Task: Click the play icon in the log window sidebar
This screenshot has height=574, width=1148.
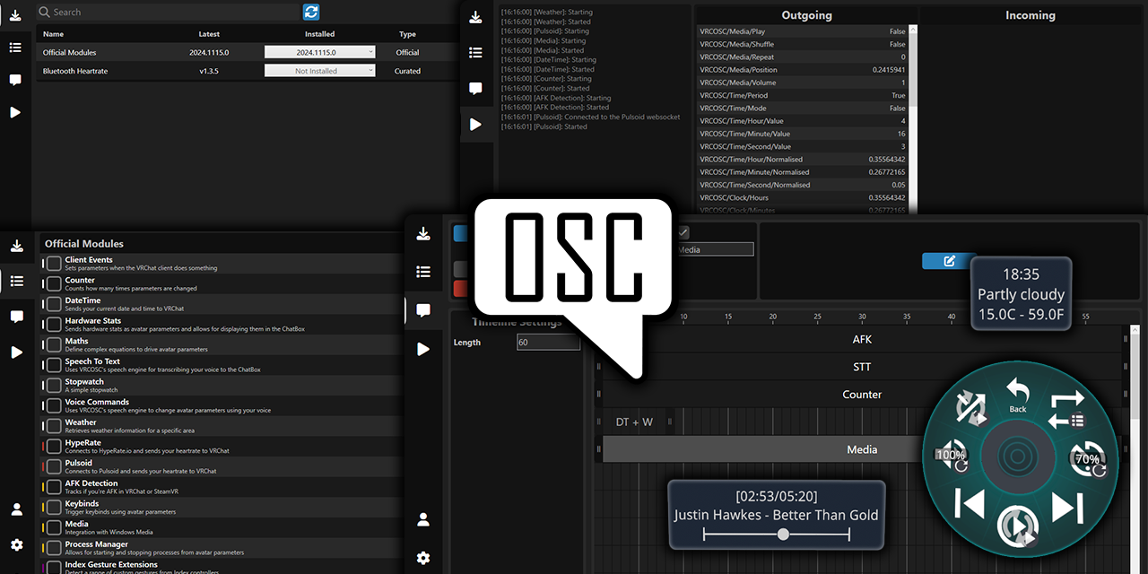Action: coord(476,124)
